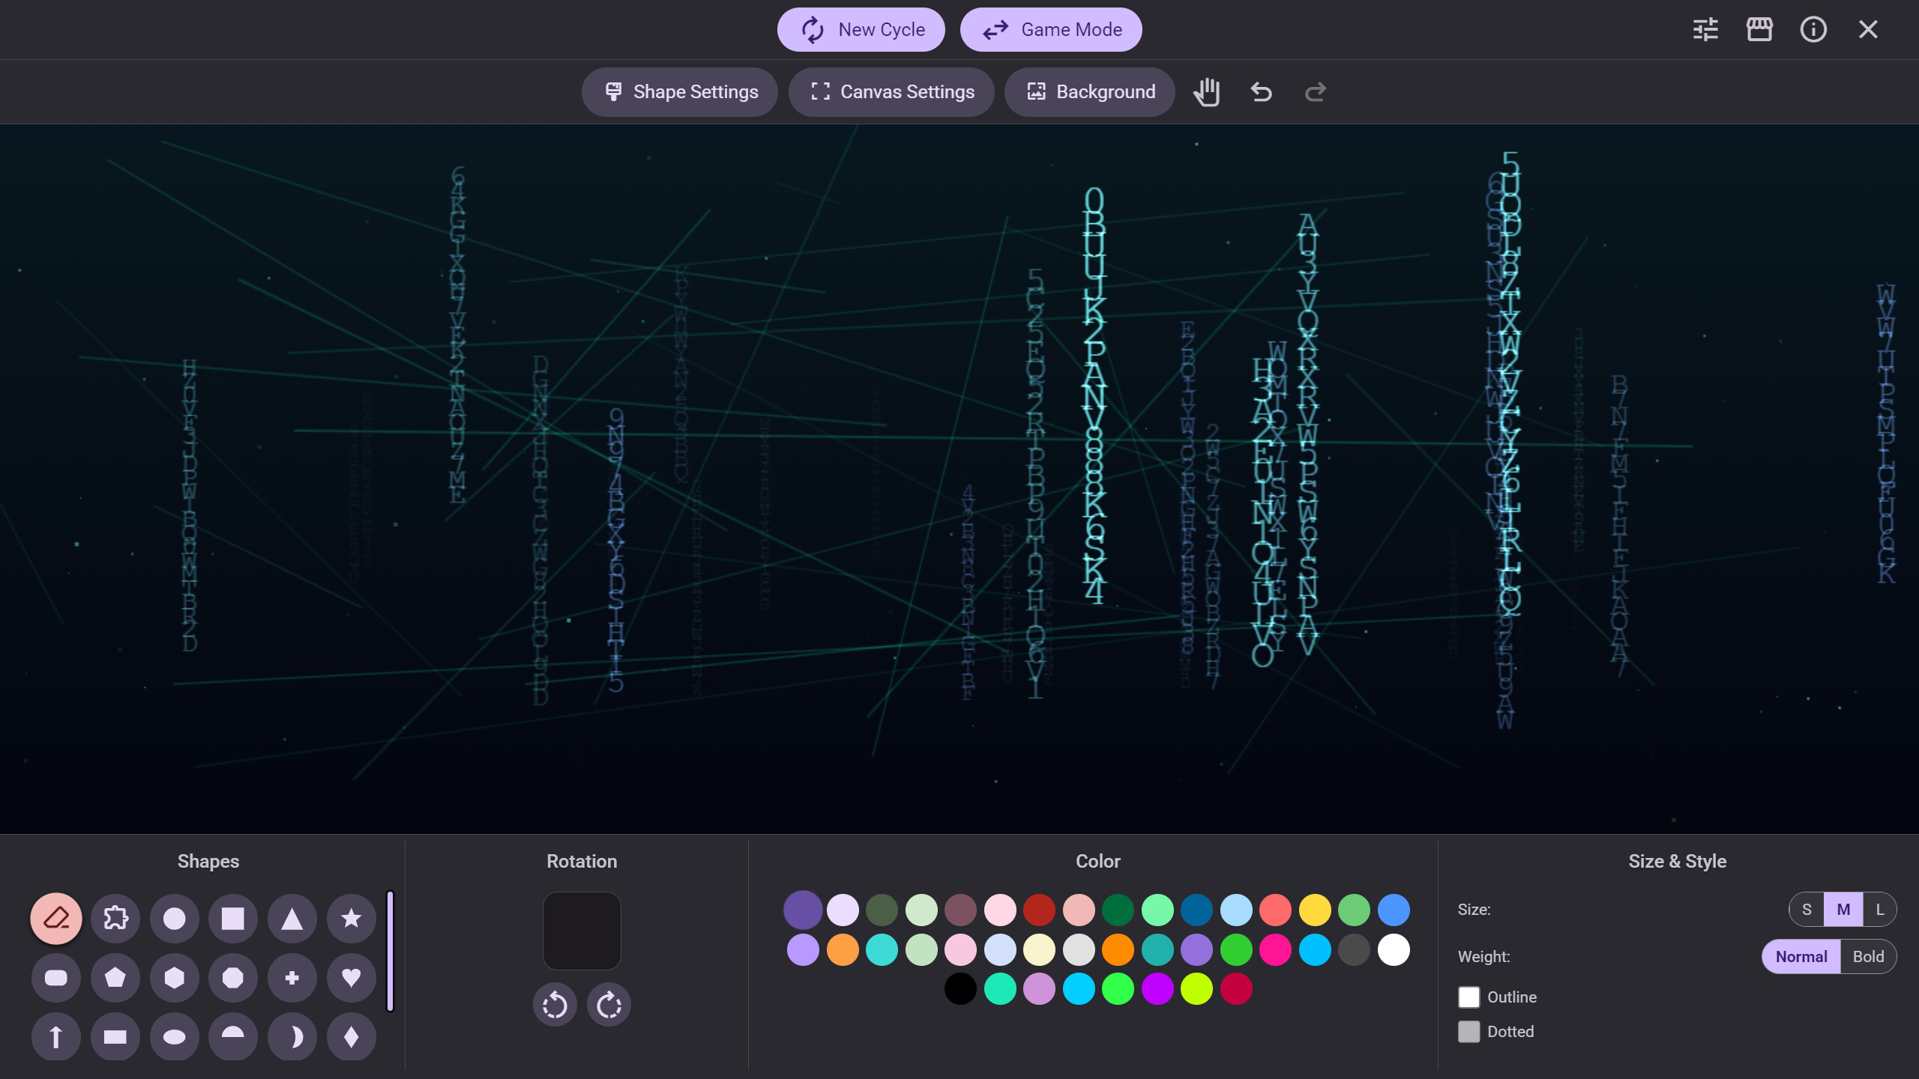Enable the Dotted checkbox
The height and width of the screenshot is (1079, 1919).
[x=1470, y=1031]
